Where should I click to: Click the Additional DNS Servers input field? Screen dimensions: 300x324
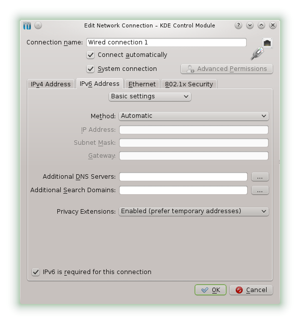coord(183,177)
